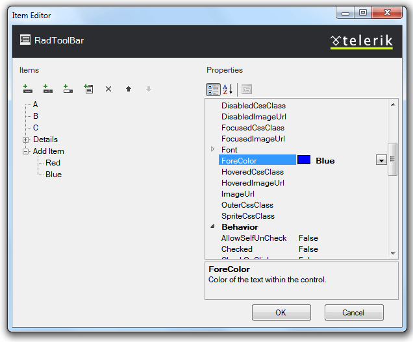The width and height of the screenshot is (413, 342).
Task: Select tree item A
Action: coord(35,104)
